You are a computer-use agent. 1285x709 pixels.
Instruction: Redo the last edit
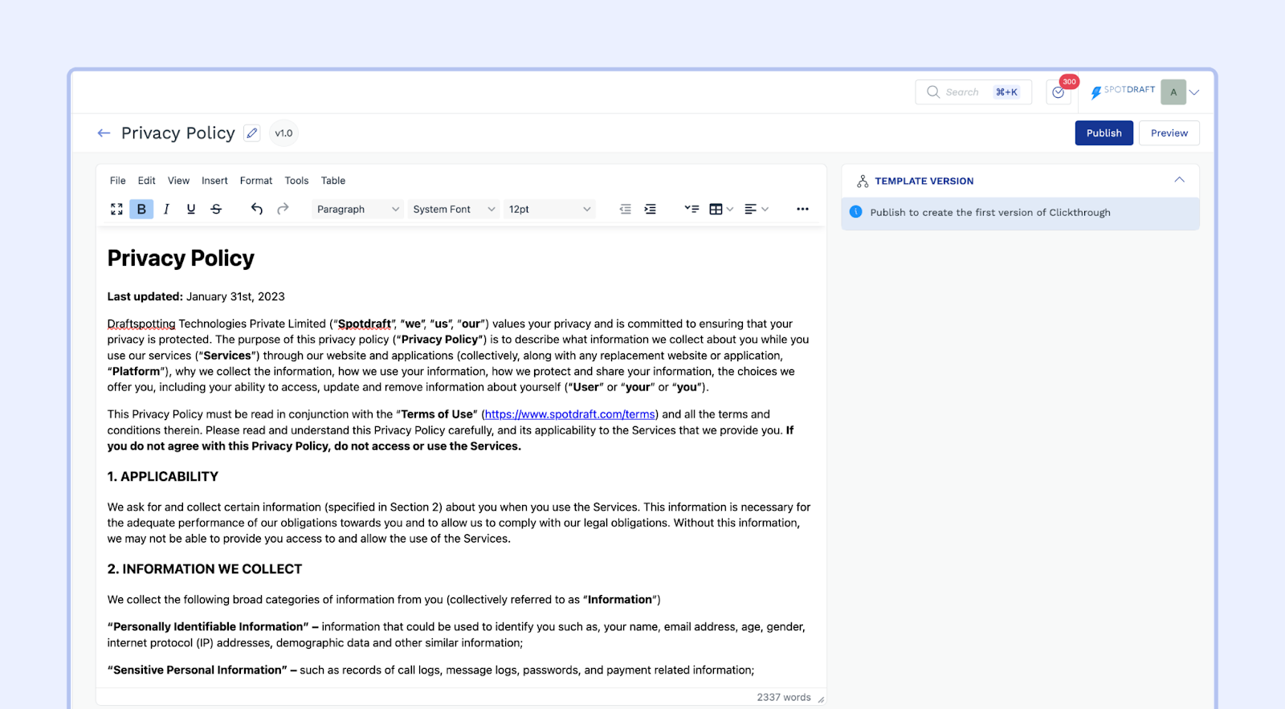[x=283, y=209]
